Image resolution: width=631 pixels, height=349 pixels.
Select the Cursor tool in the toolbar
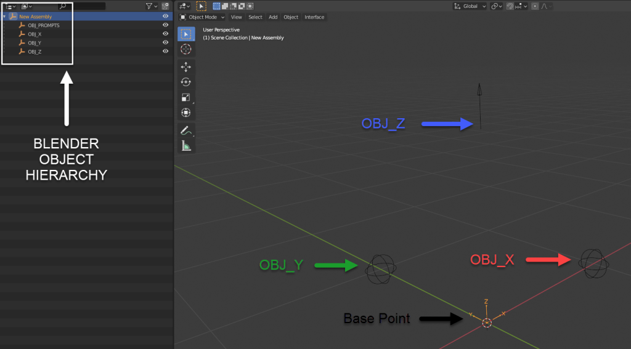pyautogui.click(x=185, y=49)
